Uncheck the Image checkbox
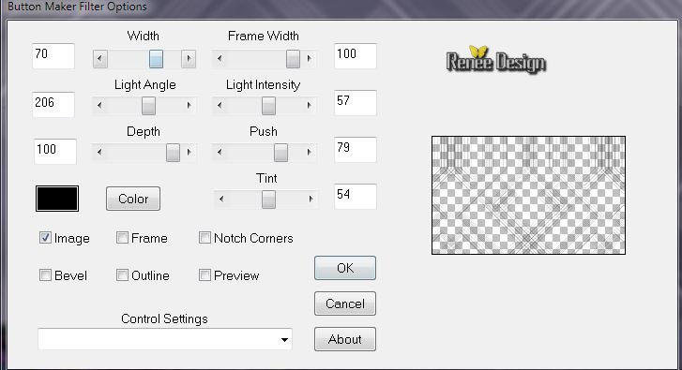Viewport: 682px width, 370px height. [x=45, y=238]
